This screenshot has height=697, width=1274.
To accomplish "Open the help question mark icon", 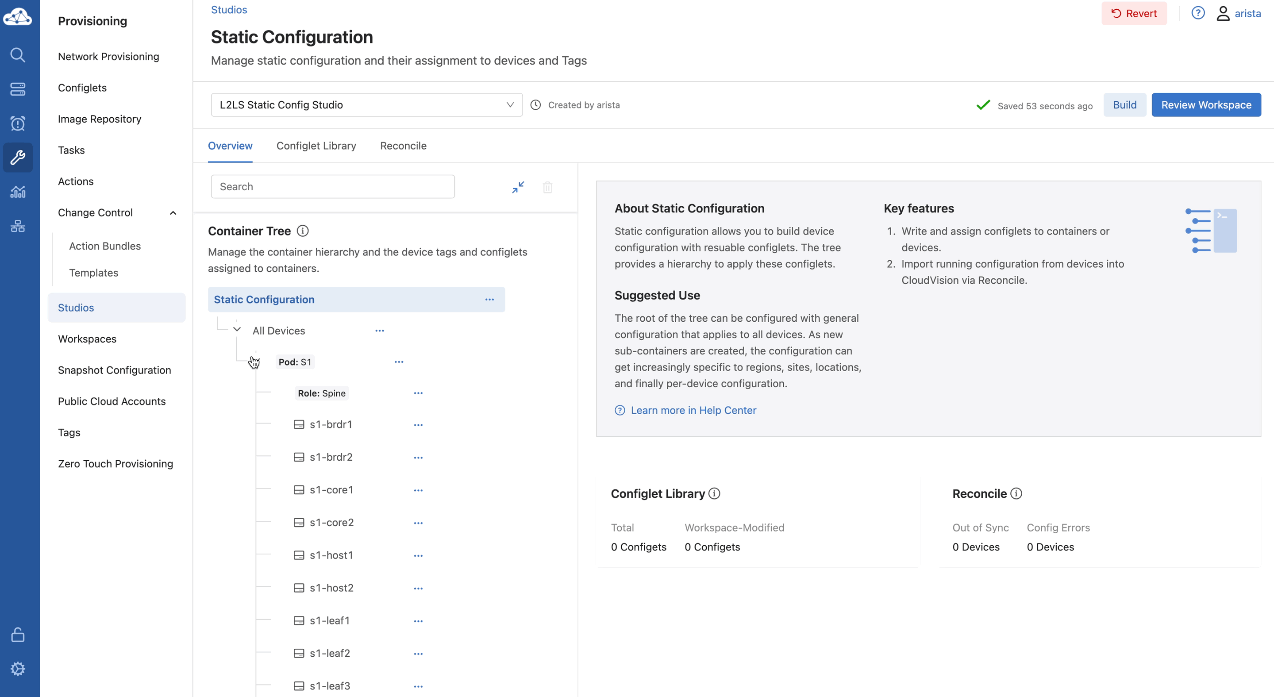I will click(x=1197, y=13).
